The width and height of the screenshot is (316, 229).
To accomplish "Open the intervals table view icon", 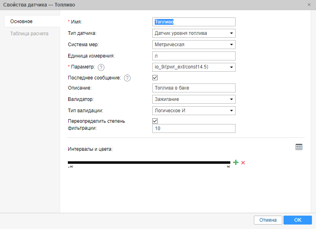I will tap(299, 147).
